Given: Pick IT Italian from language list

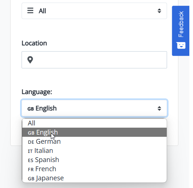Looking at the screenshot, I should coord(94,151).
